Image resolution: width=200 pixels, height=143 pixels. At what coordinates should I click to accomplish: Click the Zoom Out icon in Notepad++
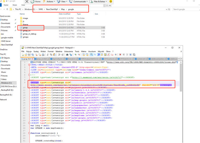coord(79,55)
